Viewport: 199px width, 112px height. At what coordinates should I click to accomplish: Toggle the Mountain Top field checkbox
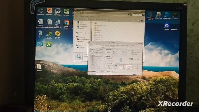pyautogui.click(x=132, y=52)
